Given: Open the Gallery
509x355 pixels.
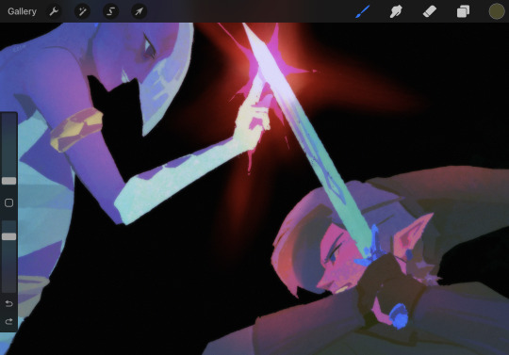Looking at the screenshot, I should point(22,11).
